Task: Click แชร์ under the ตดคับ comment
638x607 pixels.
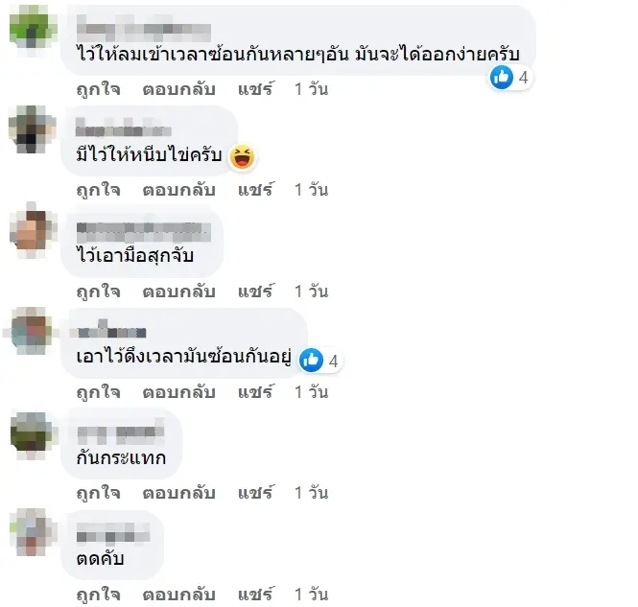Action: [256, 594]
